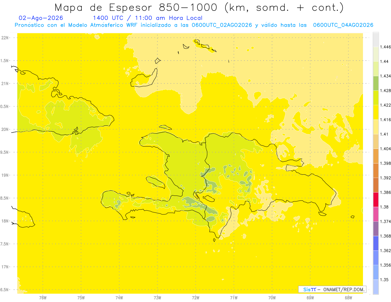The height and width of the screenshot is (302, 391).
Task: Pick the pink 1.374–1.38 colorbar swatch
Action: coord(376,214)
